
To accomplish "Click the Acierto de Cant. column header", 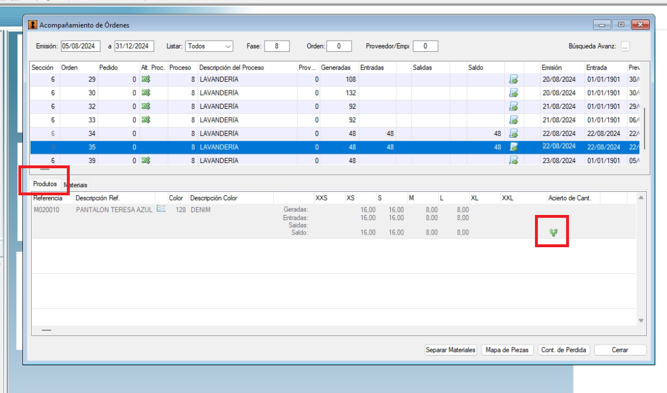I will (x=573, y=198).
